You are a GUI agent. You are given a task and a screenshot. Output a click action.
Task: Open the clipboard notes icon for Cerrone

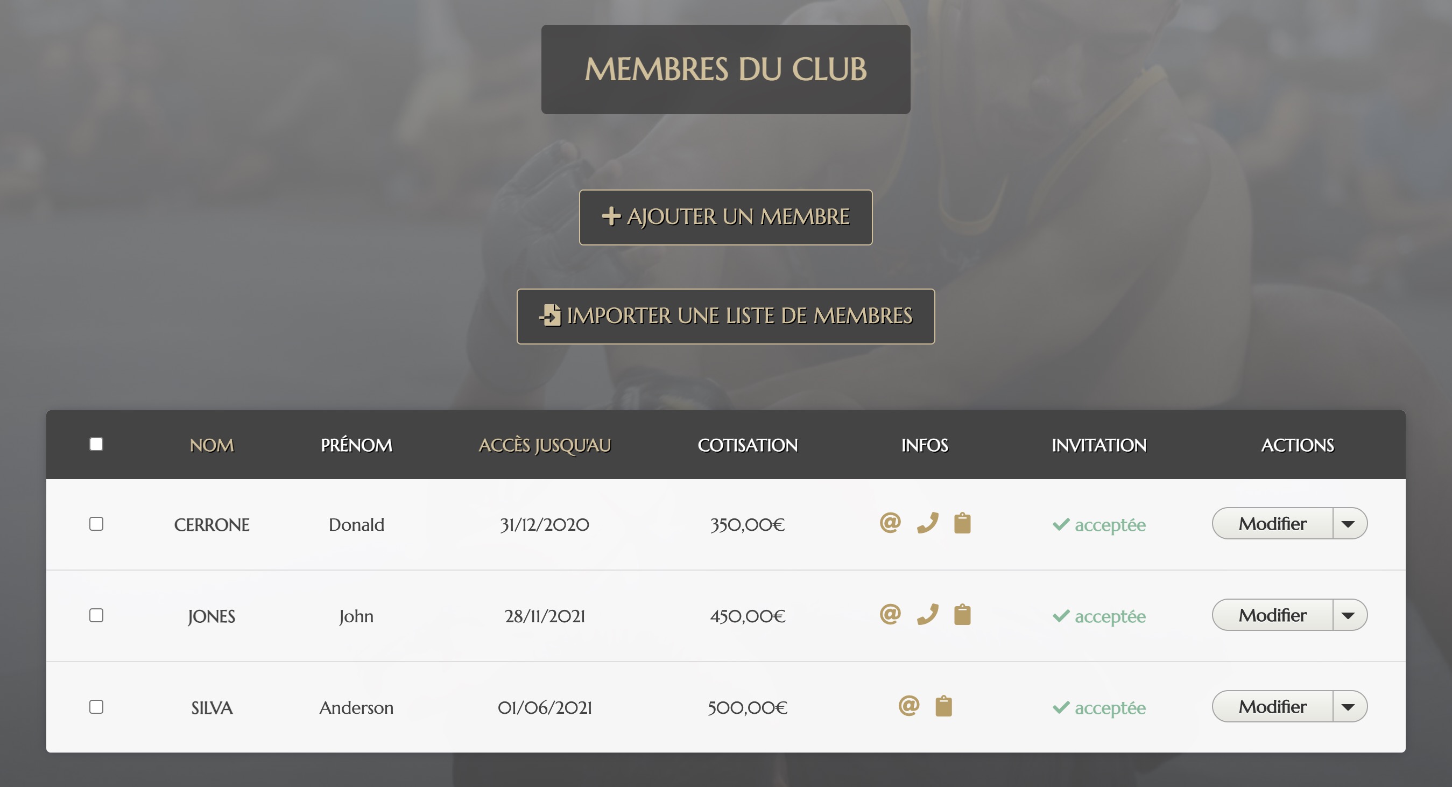click(x=962, y=523)
